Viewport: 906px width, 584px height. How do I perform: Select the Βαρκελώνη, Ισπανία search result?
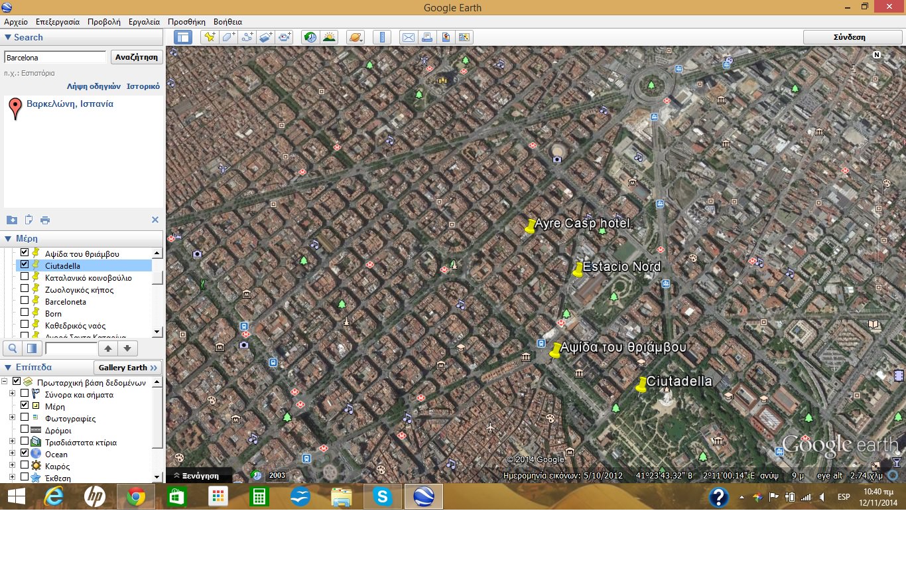pyautogui.click(x=70, y=104)
